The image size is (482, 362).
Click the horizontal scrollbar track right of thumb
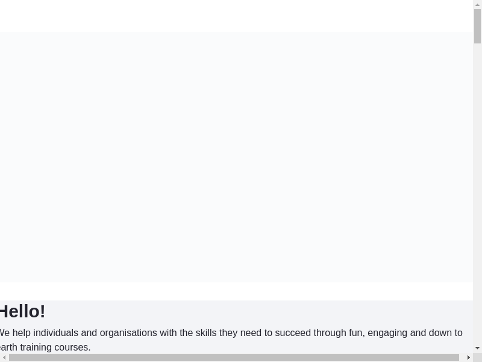pyautogui.click(x=462, y=358)
